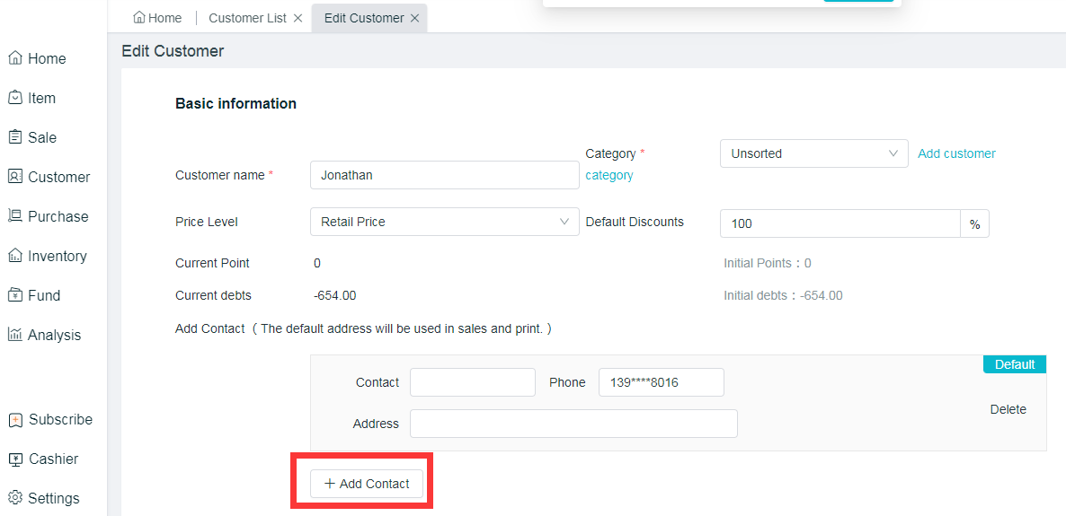This screenshot has height=516, width=1066.
Task: Close the Customer List tab
Action: click(298, 18)
